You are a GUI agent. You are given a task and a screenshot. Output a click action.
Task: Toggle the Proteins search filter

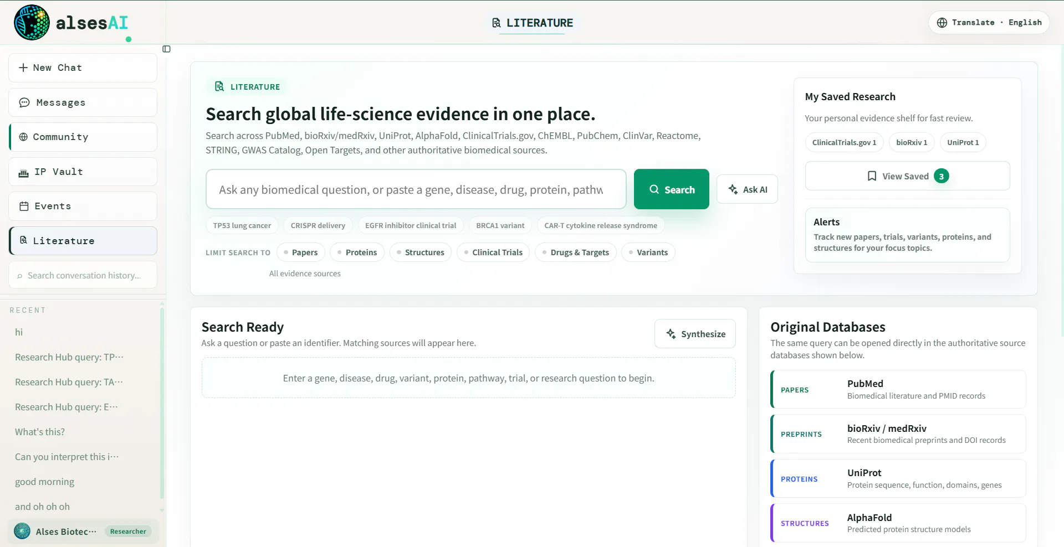pos(357,252)
